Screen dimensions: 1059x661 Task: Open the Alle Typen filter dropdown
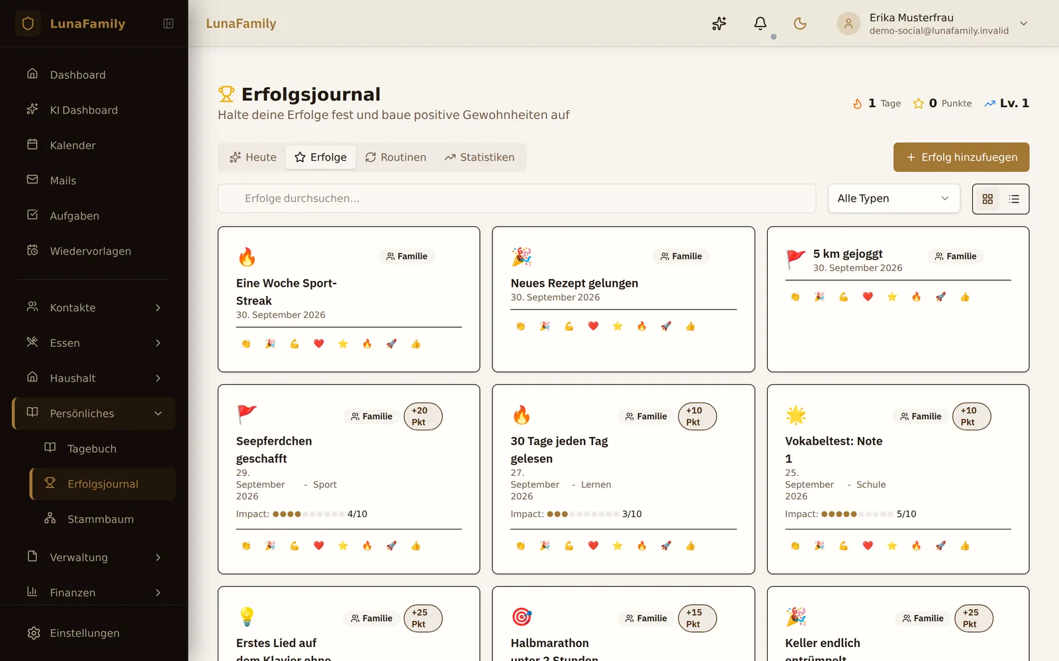tap(894, 198)
